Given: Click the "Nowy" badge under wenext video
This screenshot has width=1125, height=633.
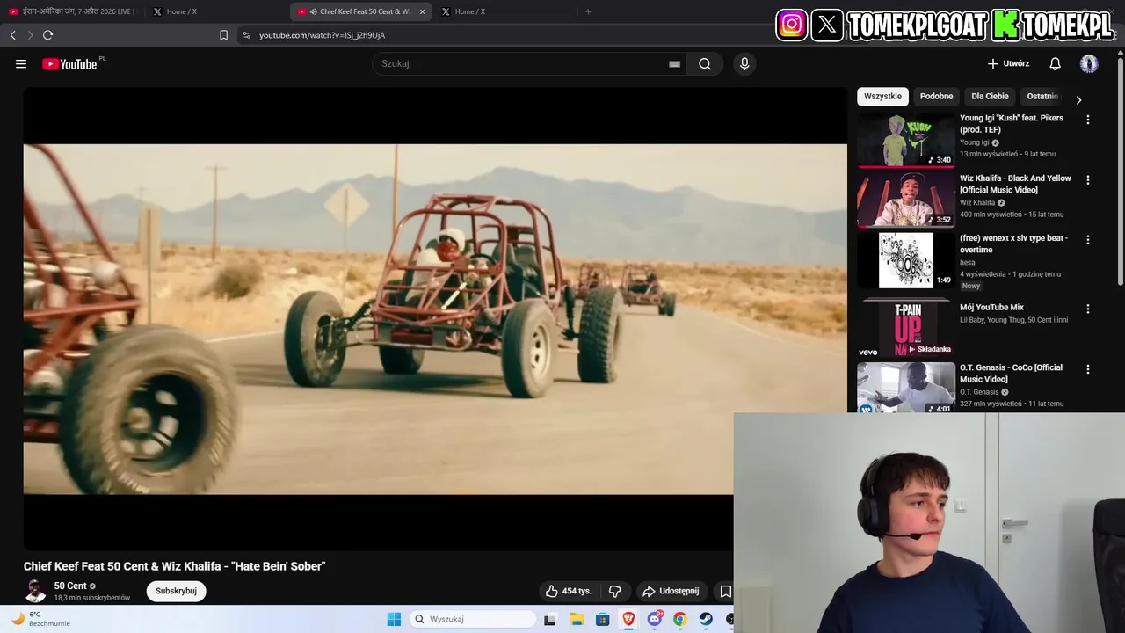Looking at the screenshot, I should [x=970, y=287].
